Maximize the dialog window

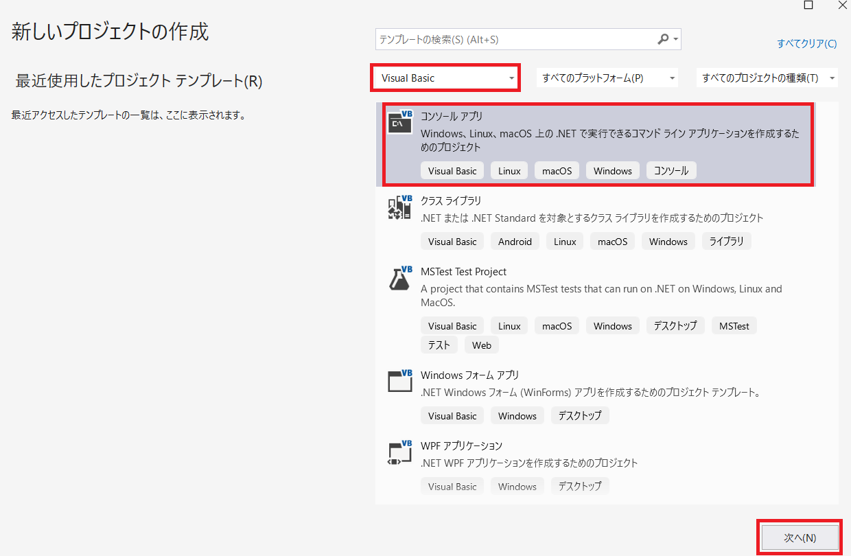coord(808,5)
